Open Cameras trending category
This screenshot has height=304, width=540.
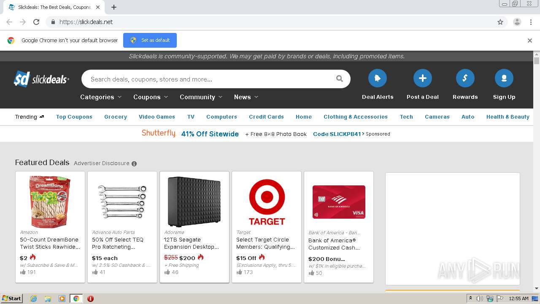pyautogui.click(x=437, y=117)
